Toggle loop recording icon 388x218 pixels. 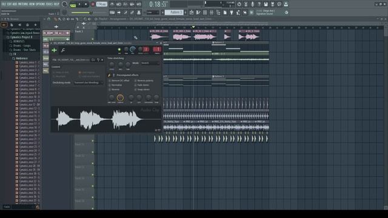(139, 4)
